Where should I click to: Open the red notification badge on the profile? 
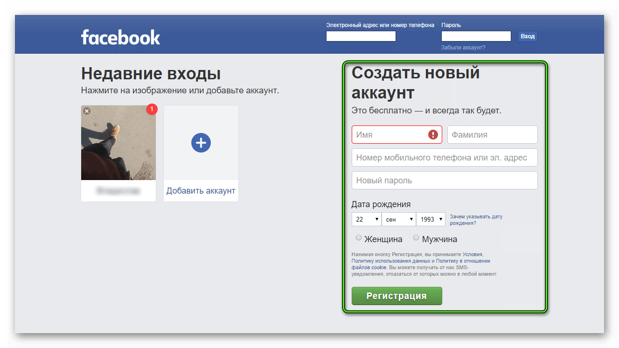[152, 109]
